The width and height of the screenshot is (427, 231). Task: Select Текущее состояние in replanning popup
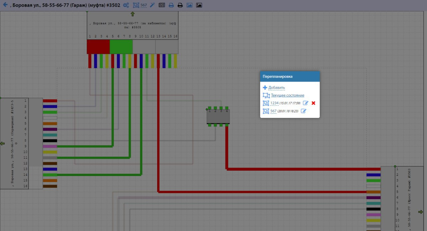288,95
